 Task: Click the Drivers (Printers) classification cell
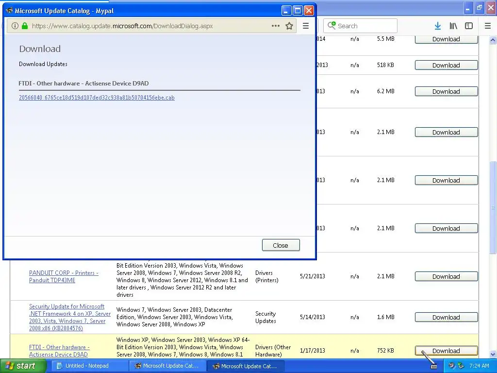click(267, 276)
